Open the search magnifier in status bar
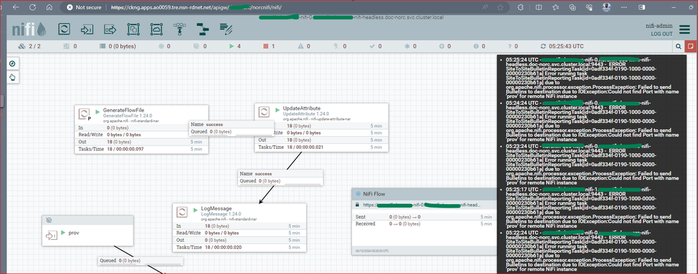The image size is (698, 274). [x=678, y=46]
